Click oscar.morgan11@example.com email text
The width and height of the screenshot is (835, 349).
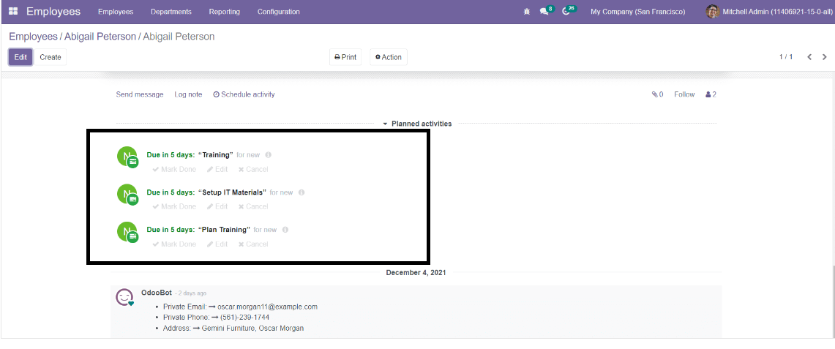(267, 307)
